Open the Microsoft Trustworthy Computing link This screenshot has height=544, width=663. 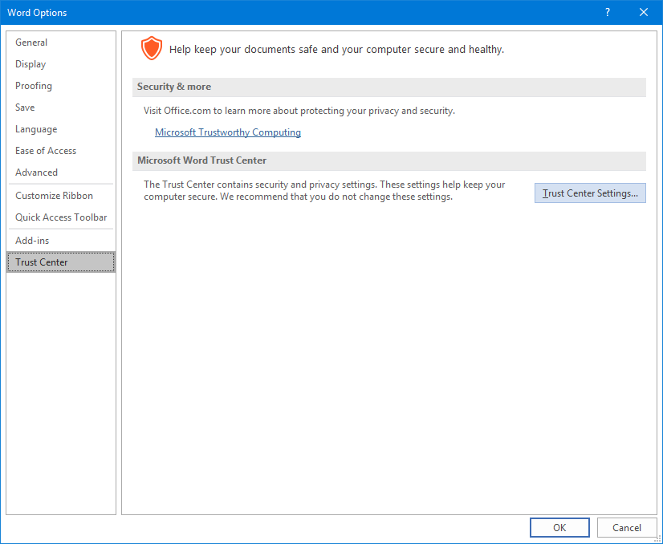[x=228, y=132]
